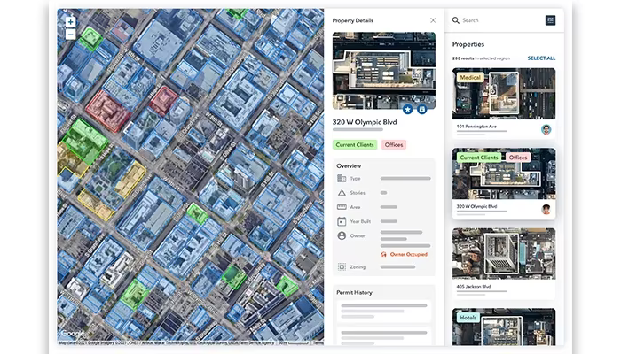The image size is (621, 354).
Task: Click the Overview heading
Action: click(x=349, y=166)
